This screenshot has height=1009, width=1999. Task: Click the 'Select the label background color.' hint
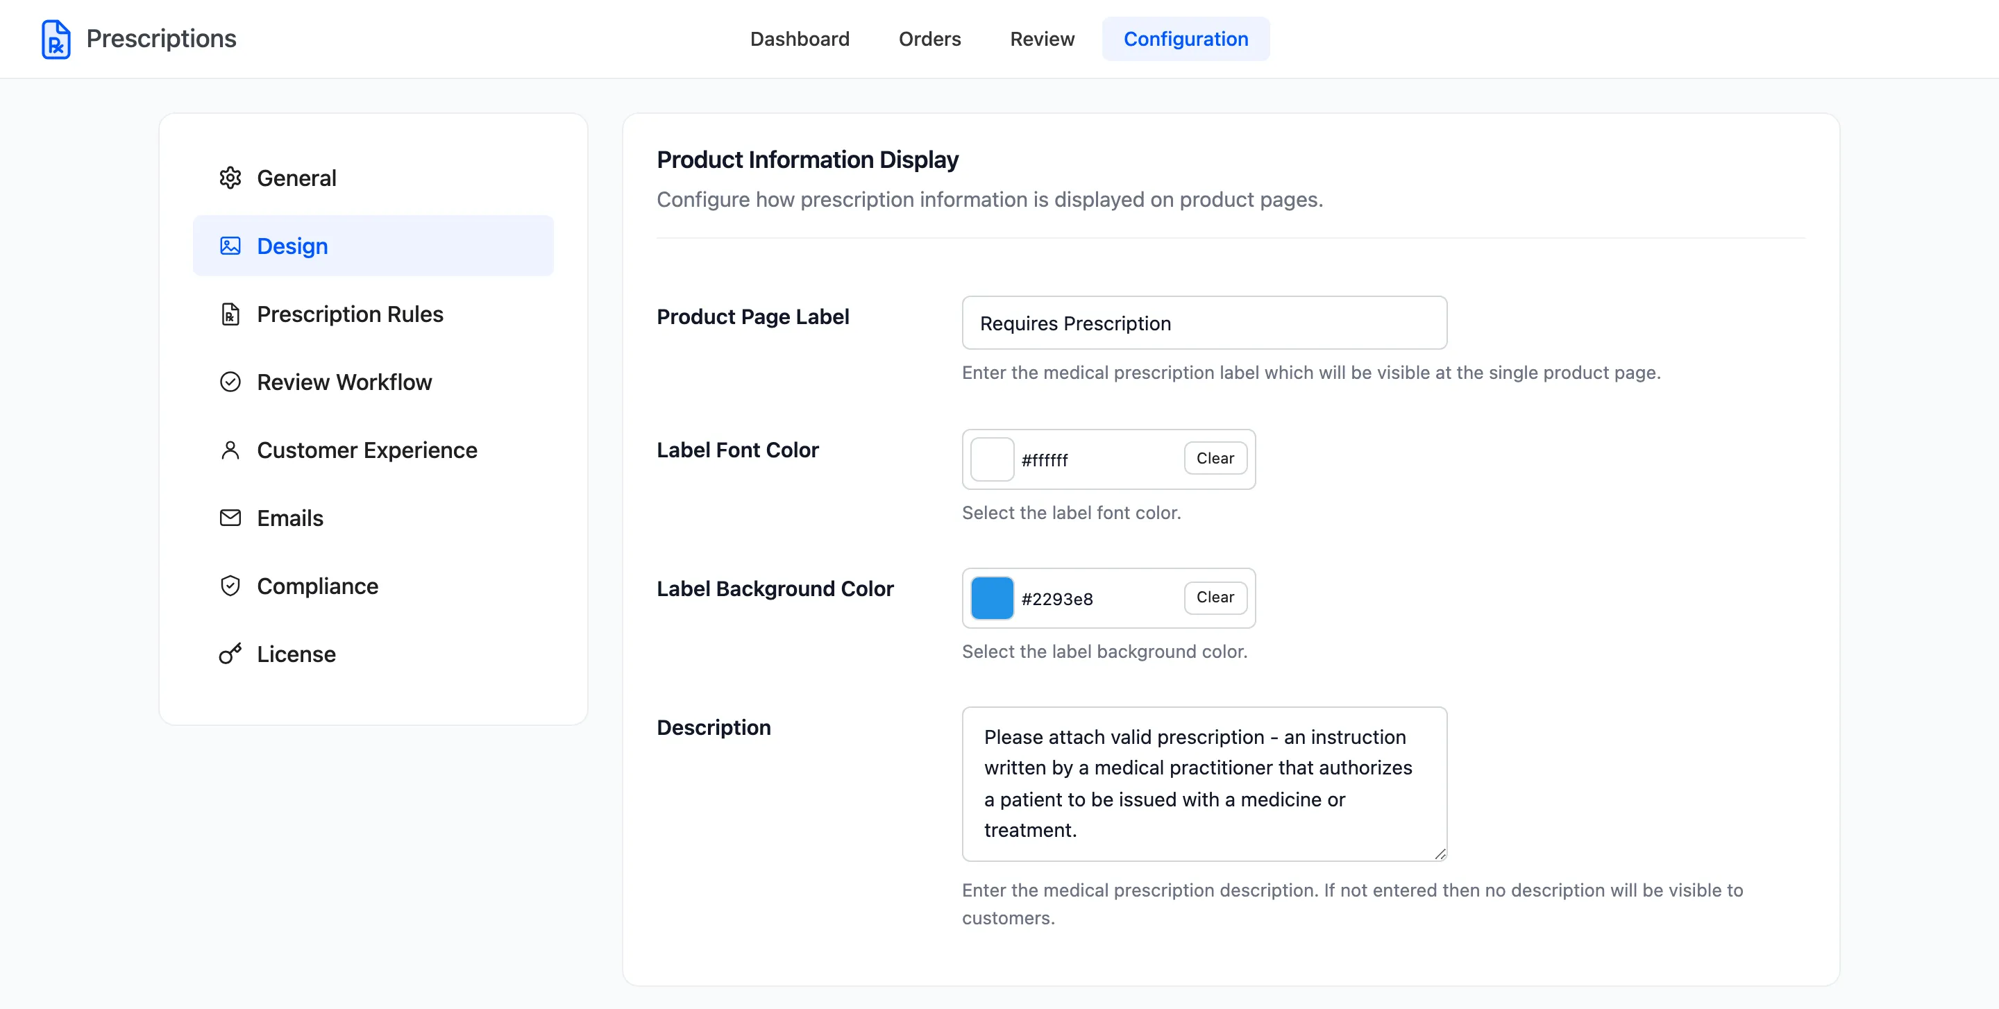click(x=1105, y=652)
